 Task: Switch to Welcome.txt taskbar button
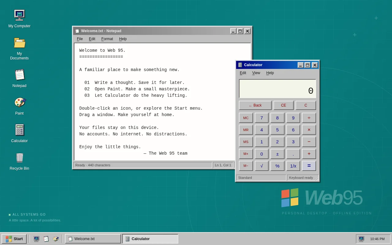click(x=93, y=239)
